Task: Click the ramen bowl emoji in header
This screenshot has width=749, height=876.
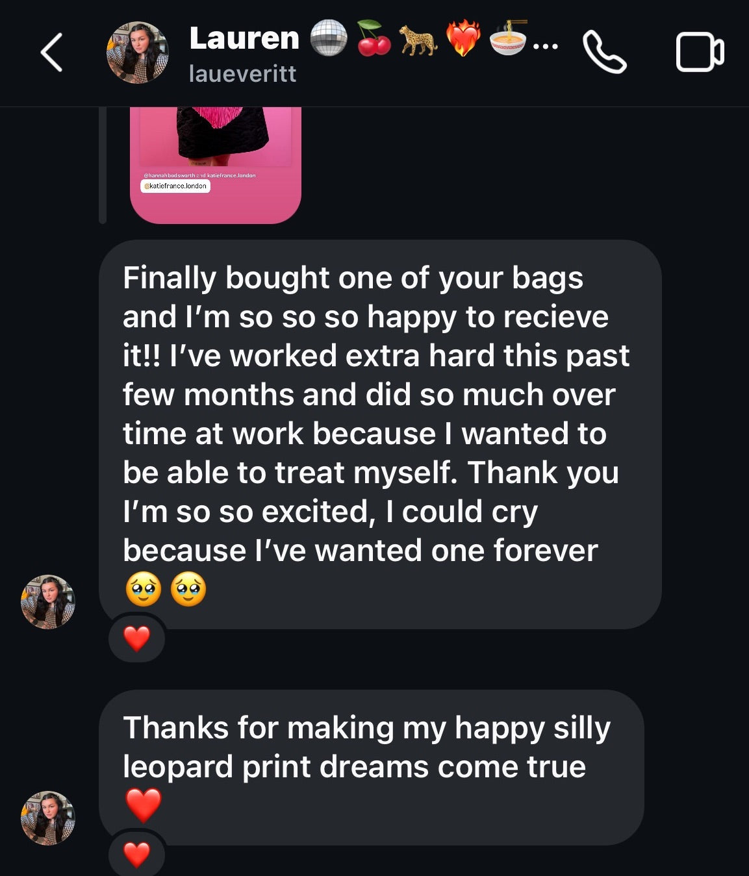Action: click(x=507, y=38)
